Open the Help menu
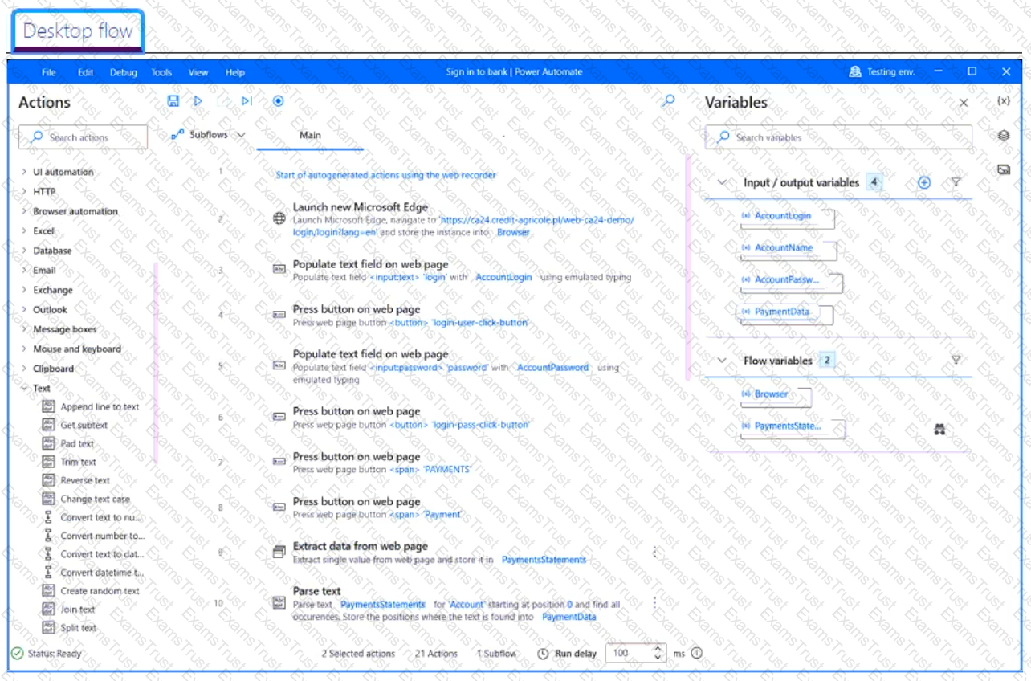The image size is (1031, 681). [x=235, y=72]
